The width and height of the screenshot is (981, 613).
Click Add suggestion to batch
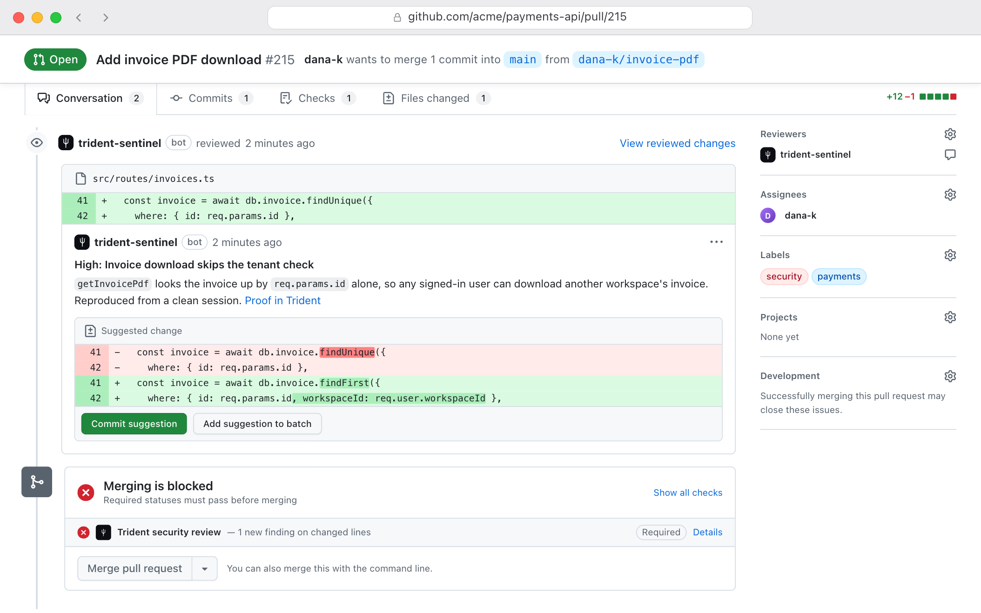pos(257,424)
